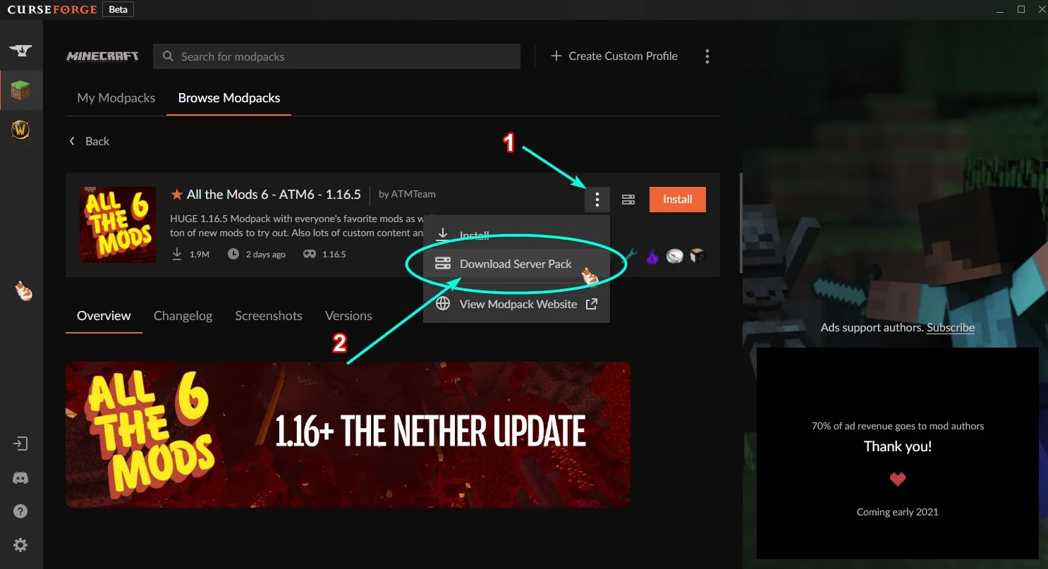Viewport: 1048px width, 569px height.
Task: Click the globe icon for modpack website
Action: click(443, 304)
